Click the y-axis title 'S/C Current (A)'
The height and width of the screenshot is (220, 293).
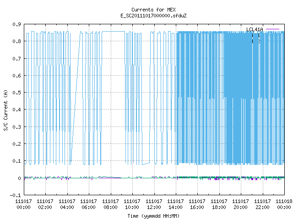pyautogui.click(x=5, y=110)
